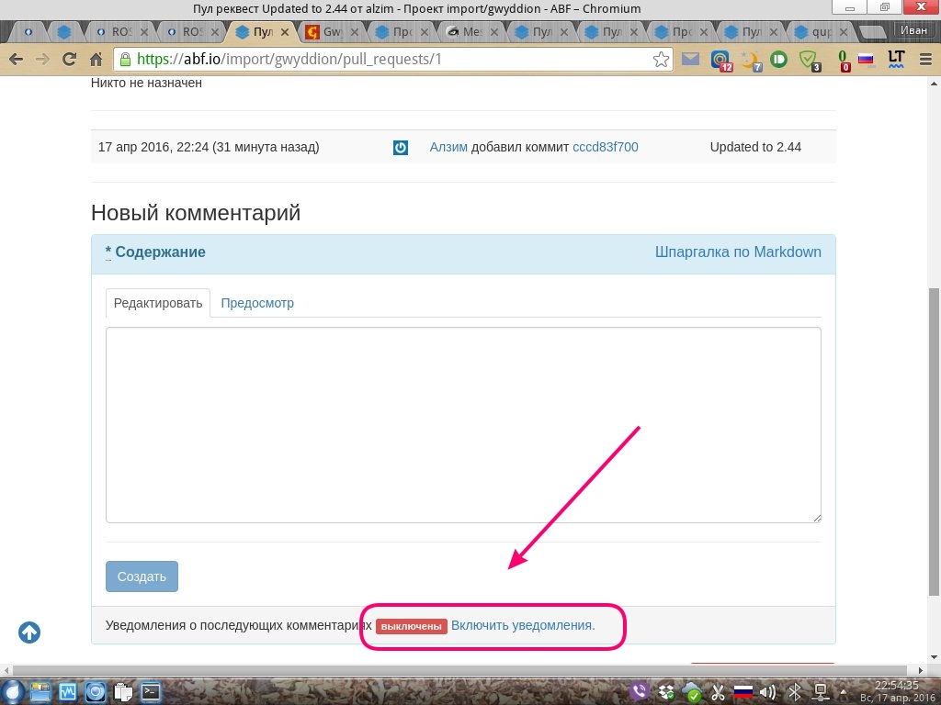Open the Шпаргалка по Markdown link
The height and width of the screenshot is (705, 941).
pyautogui.click(x=738, y=252)
